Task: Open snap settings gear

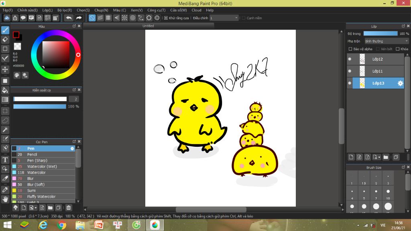Action: click(x=157, y=18)
